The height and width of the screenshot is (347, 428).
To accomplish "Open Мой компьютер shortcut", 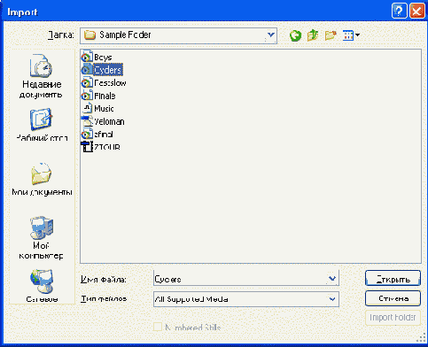I will [42, 238].
